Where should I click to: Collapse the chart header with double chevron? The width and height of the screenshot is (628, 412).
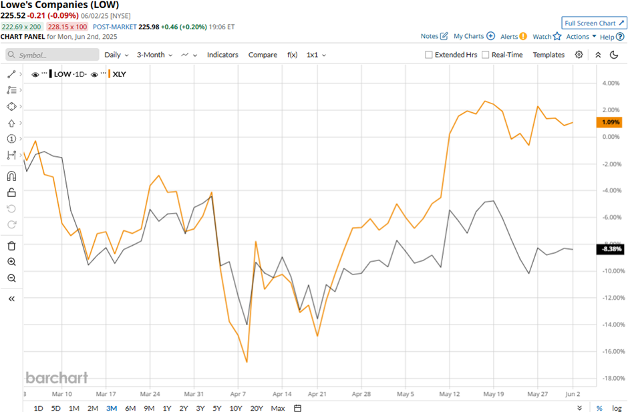(598, 55)
